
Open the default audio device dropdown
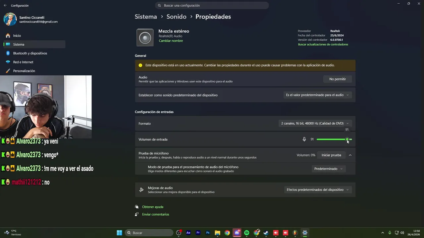pyautogui.click(x=317, y=95)
